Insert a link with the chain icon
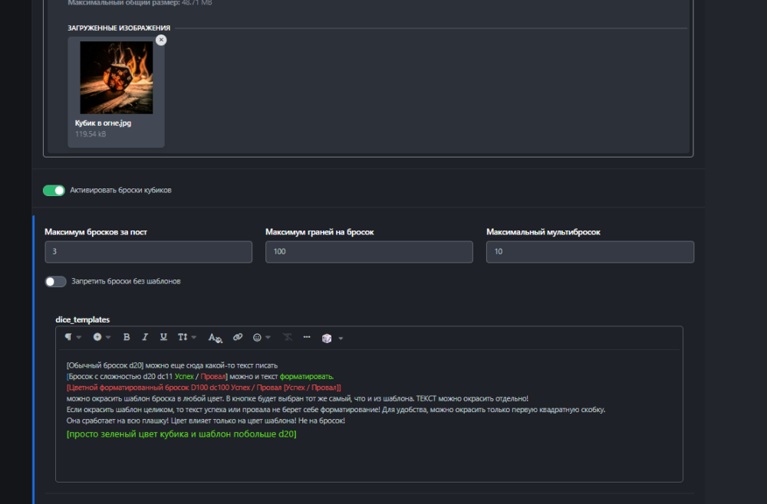 (x=238, y=337)
